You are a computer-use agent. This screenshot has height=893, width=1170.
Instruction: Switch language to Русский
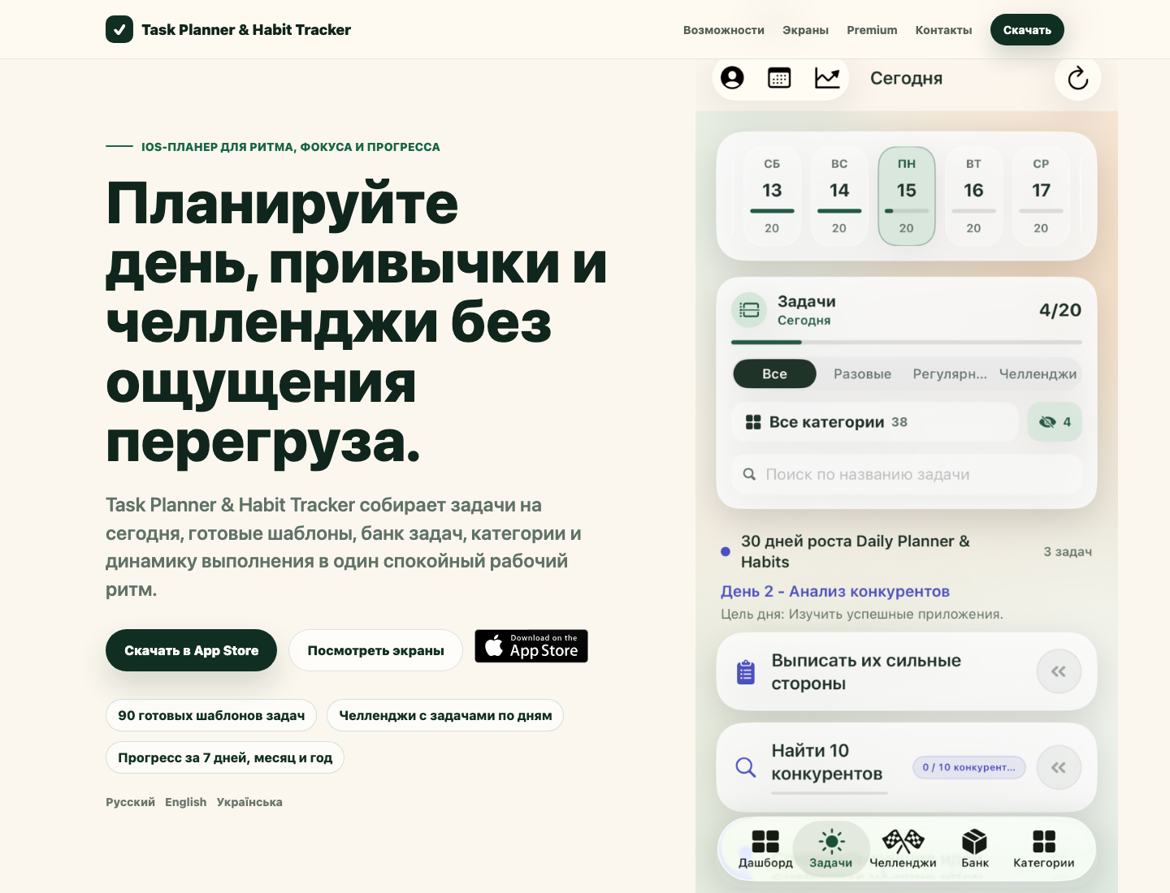point(130,802)
